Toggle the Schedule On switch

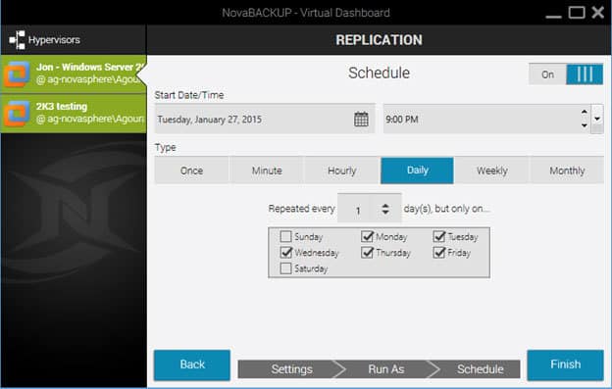566,74
